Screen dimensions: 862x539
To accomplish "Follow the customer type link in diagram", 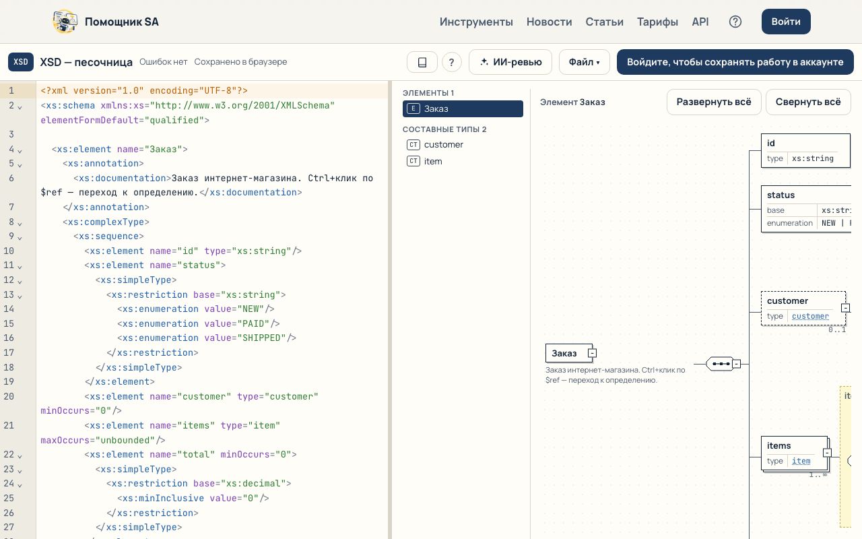I will click(810, 316).
